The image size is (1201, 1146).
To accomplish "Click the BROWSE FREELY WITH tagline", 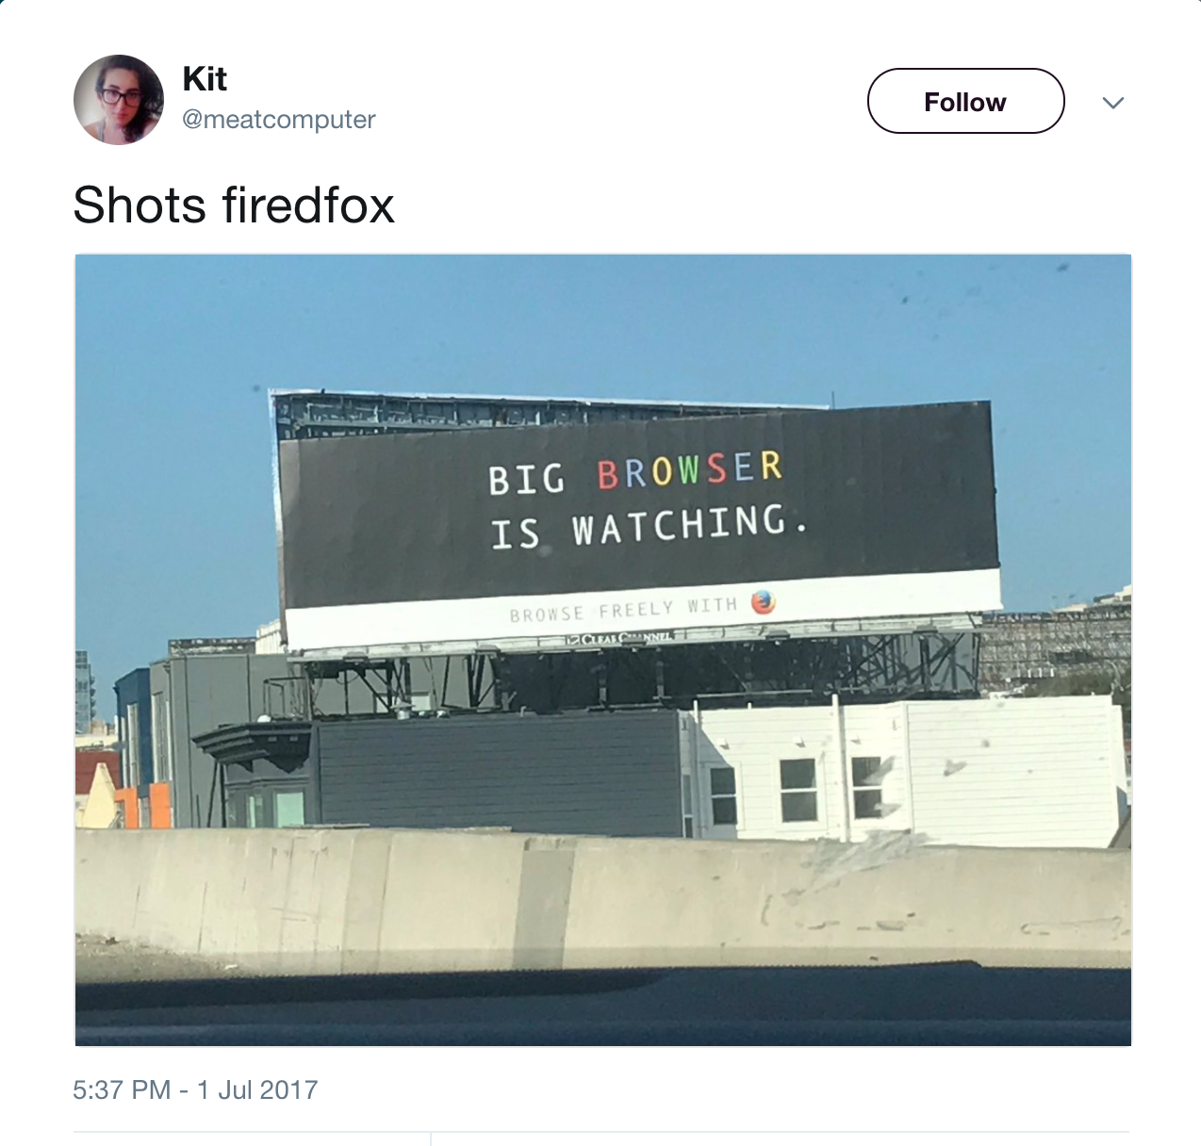I will [x=623, y=608].
